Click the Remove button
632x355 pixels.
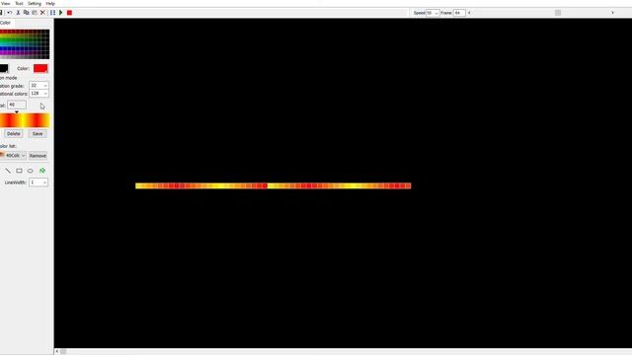tap(38, 156)
